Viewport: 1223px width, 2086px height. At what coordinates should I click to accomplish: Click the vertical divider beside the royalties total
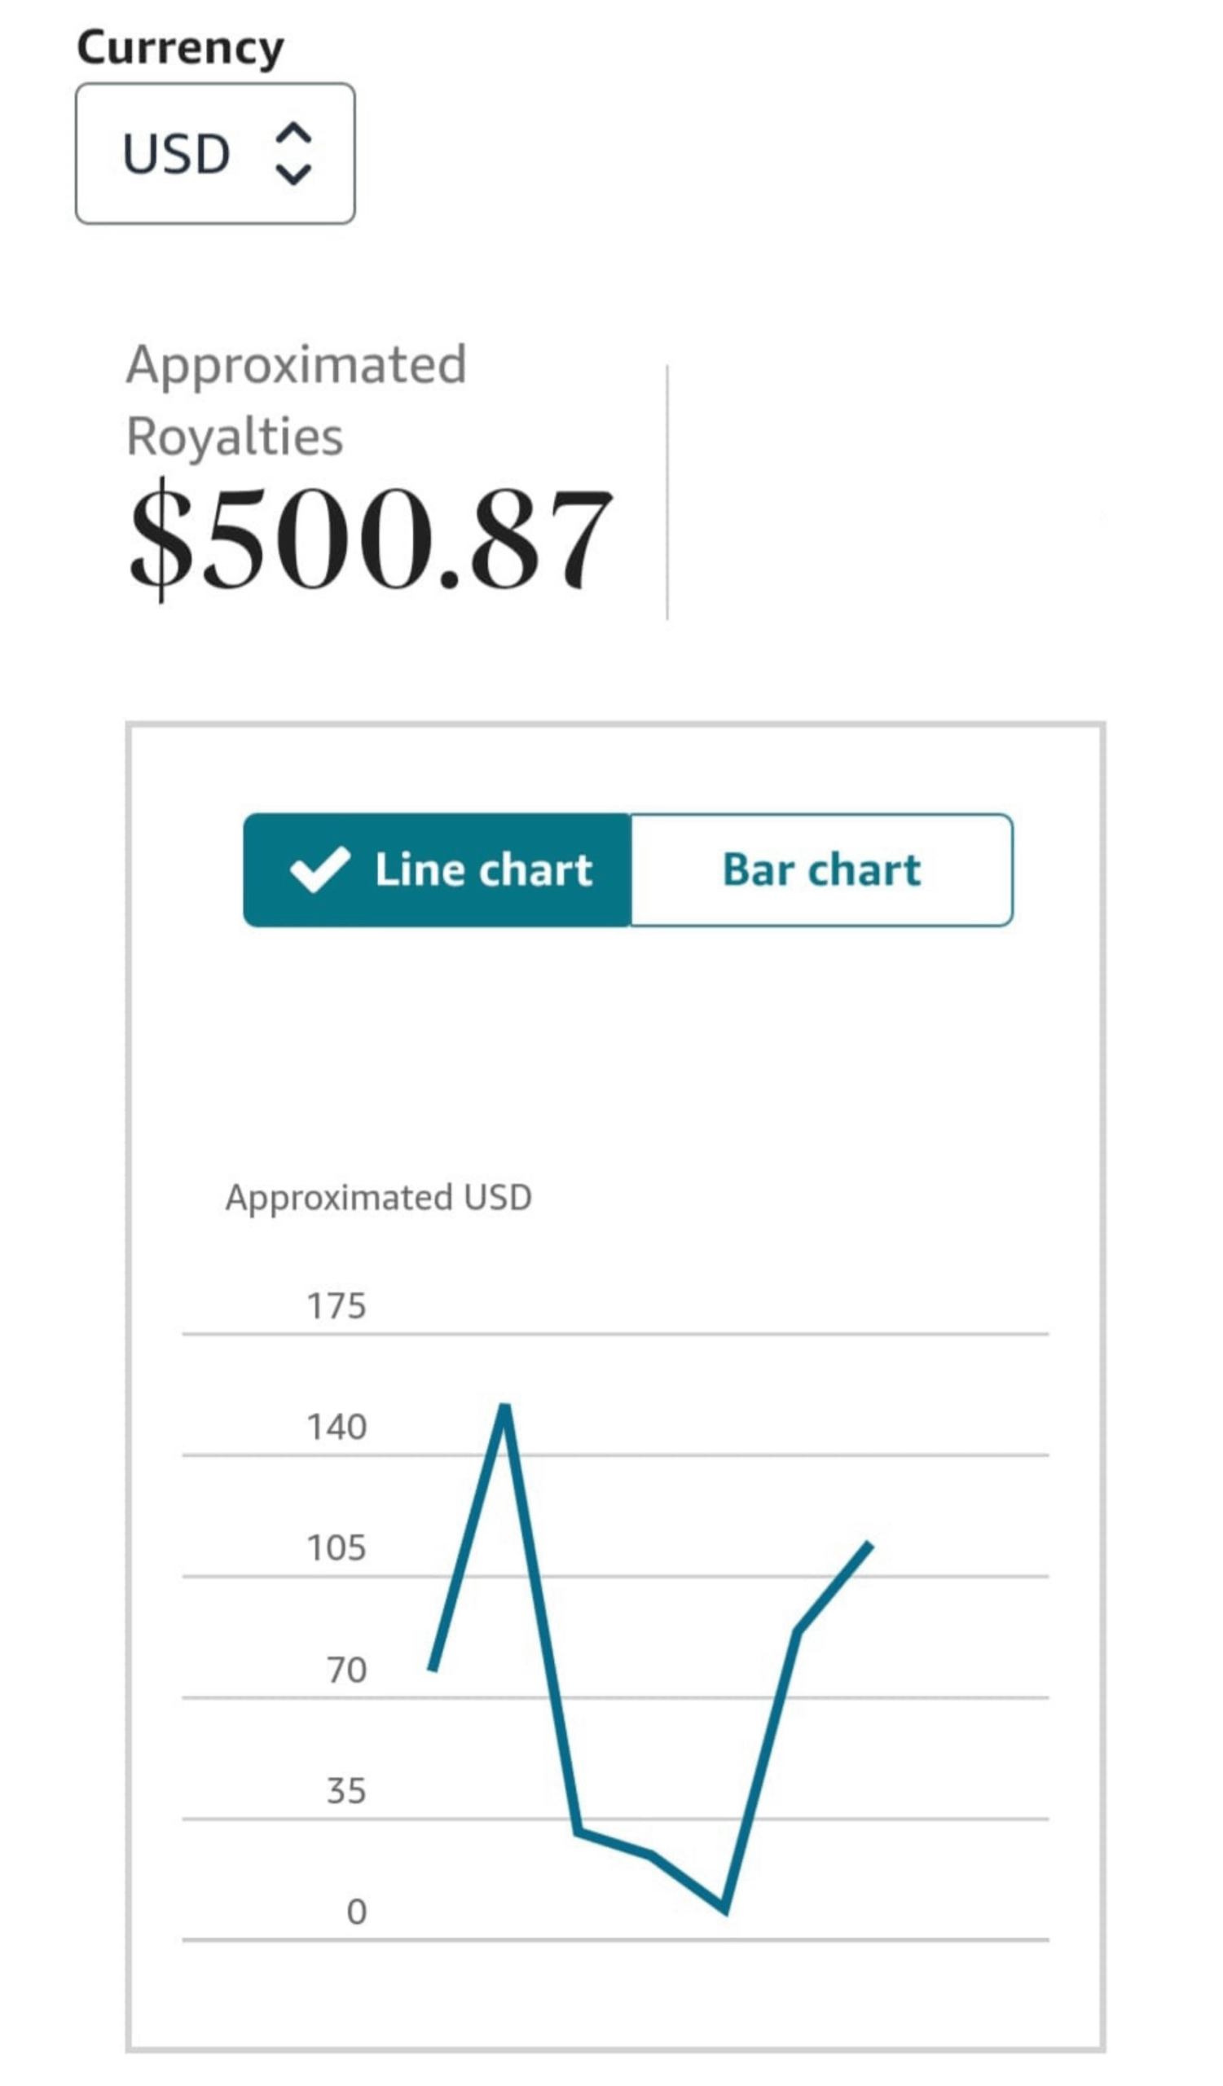pos(667,492)
